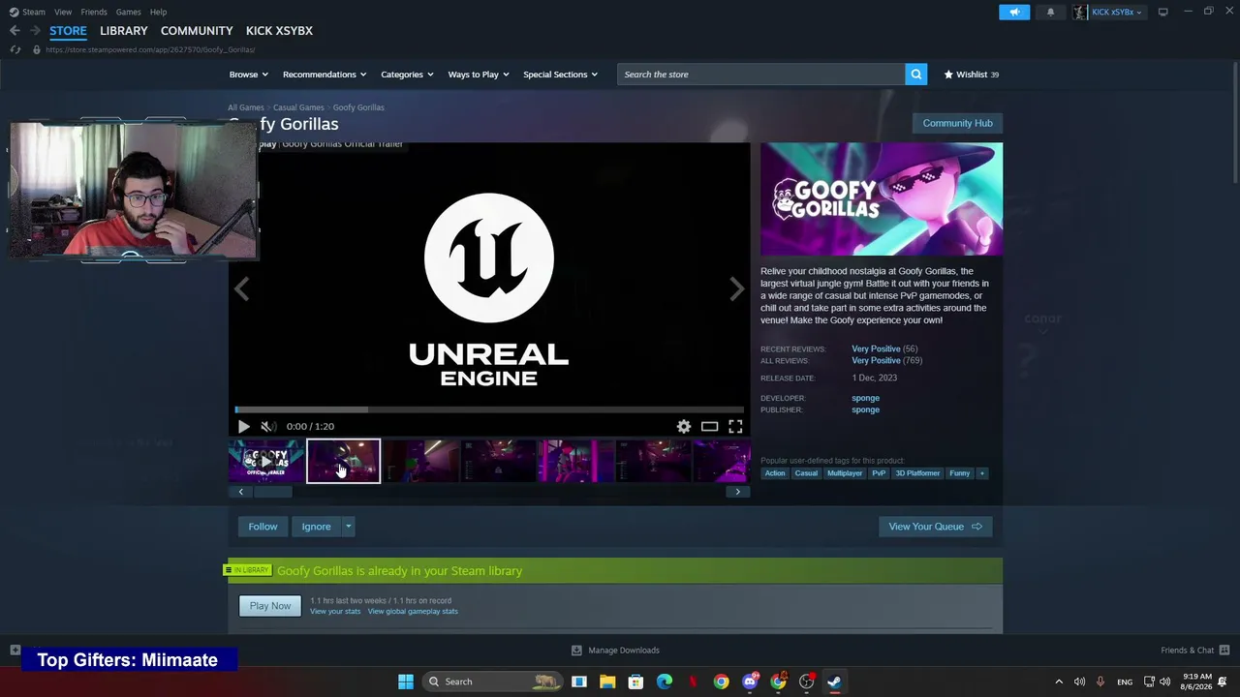
Task: Open View your stats link
Action: [335, 612]
